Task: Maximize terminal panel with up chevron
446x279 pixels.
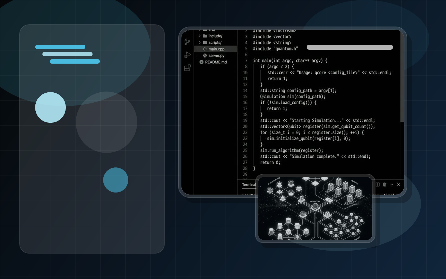Action: [392, 184]
